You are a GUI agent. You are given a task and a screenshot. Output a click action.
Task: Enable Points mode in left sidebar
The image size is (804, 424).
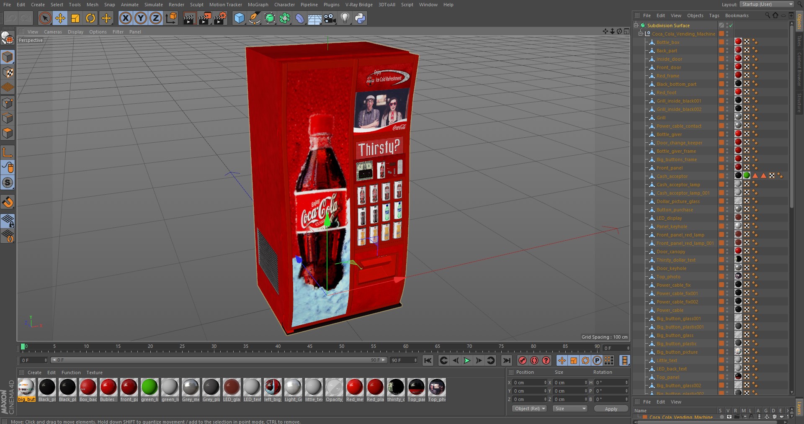coord(8,103)
